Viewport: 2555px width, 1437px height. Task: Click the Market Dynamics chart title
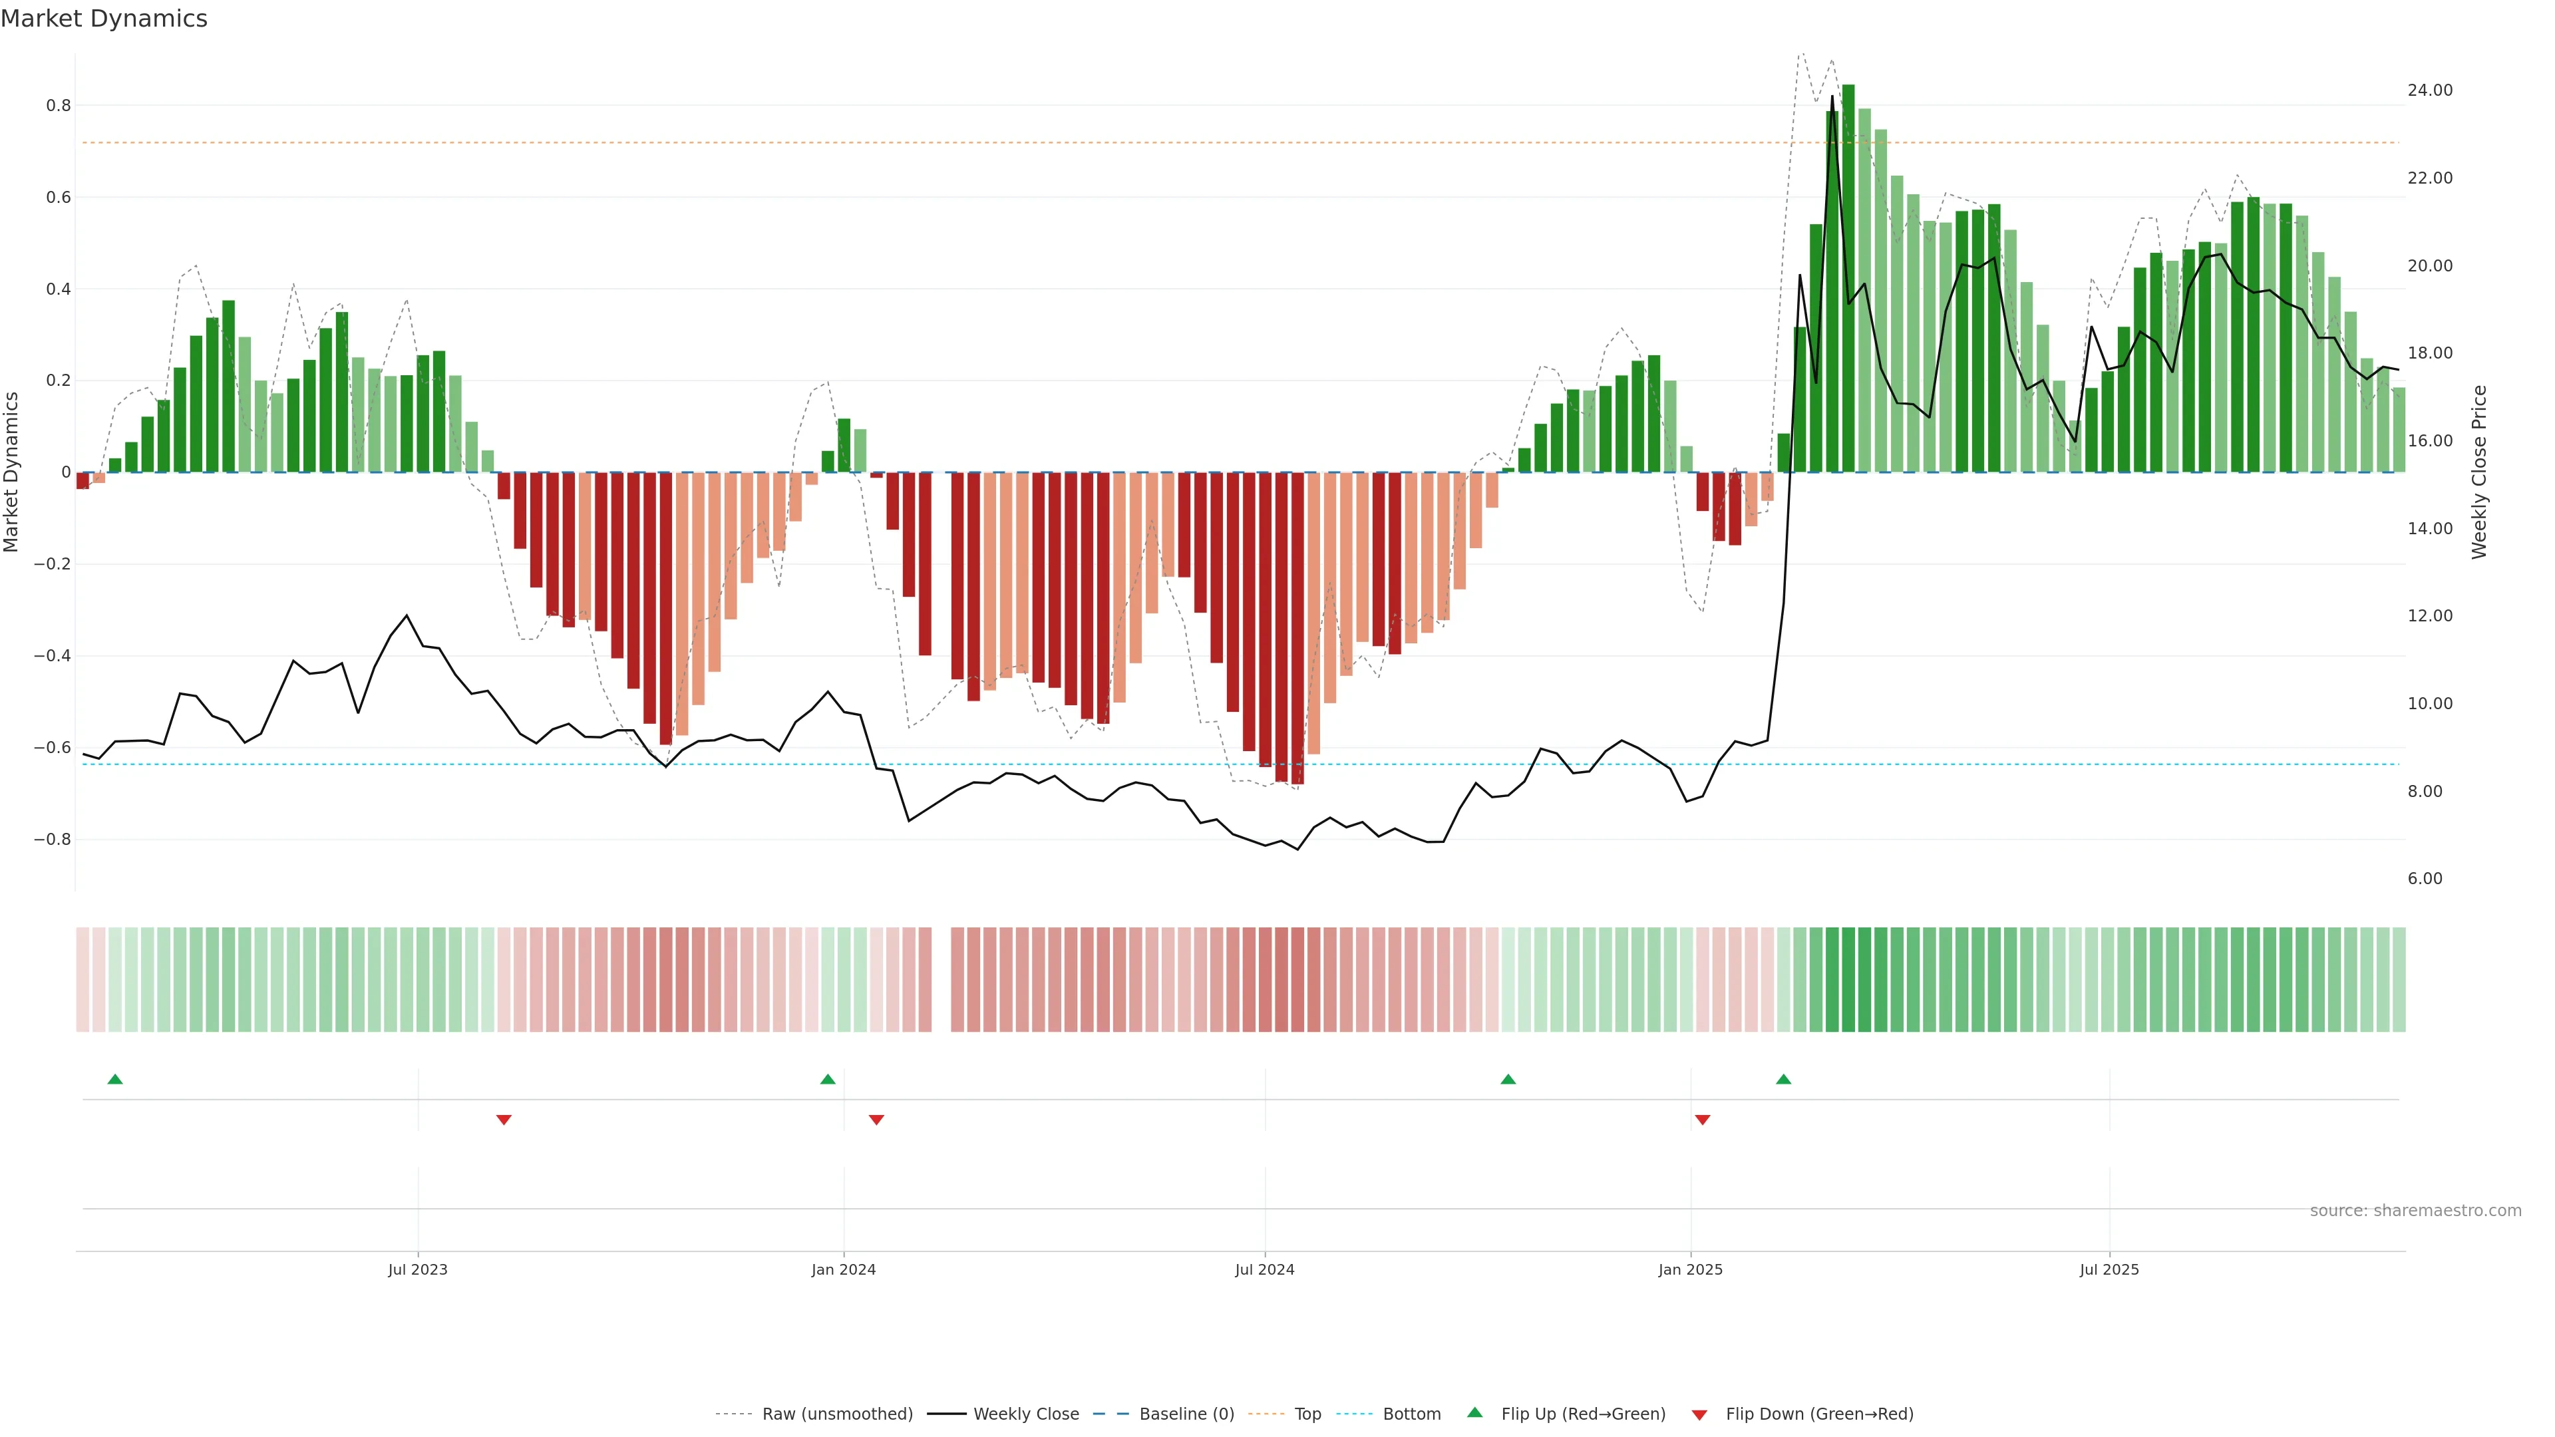pos(104,19)
